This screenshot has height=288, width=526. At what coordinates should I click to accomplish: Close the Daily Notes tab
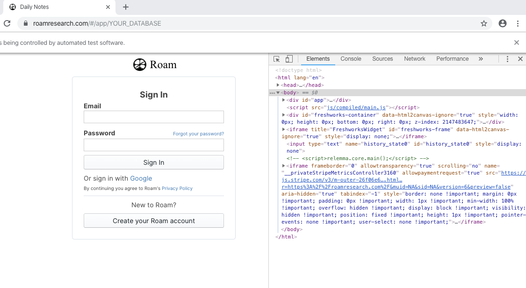tap(108, 7)
